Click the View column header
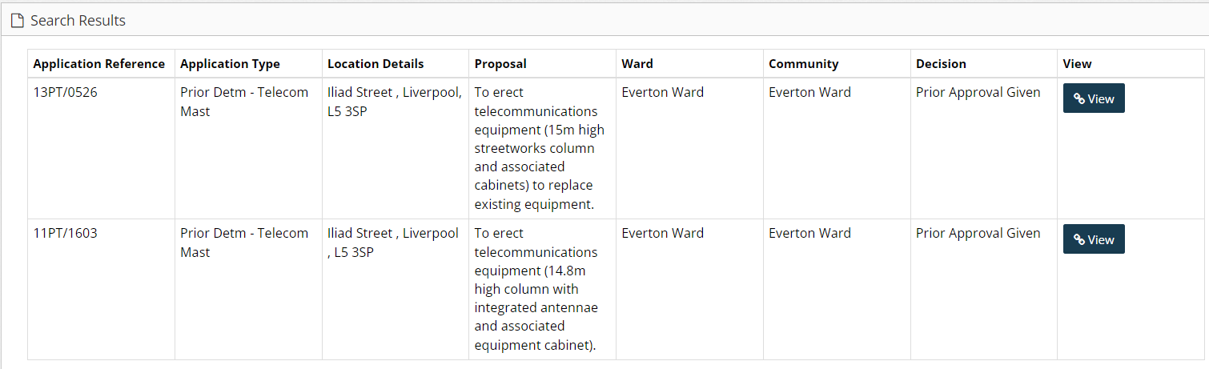 (1077, 64)
